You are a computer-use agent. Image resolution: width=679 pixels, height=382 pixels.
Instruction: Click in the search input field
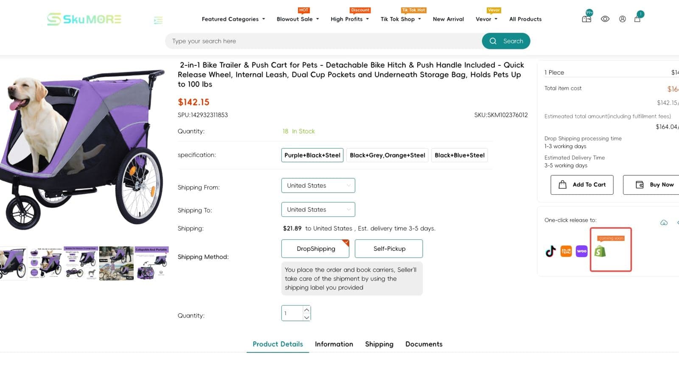(323, 41)
